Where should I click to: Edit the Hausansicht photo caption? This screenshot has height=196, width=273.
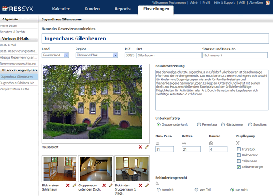click(147, 147)
